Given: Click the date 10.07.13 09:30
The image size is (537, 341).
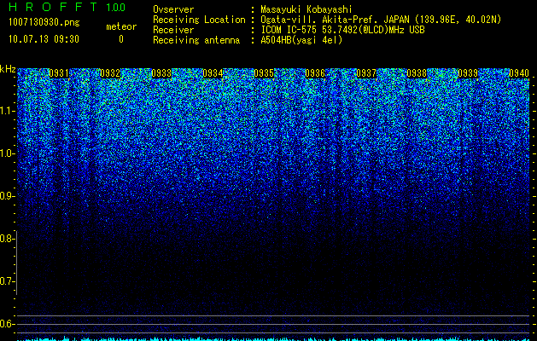Looking at the screenshot, I should 44,39.
